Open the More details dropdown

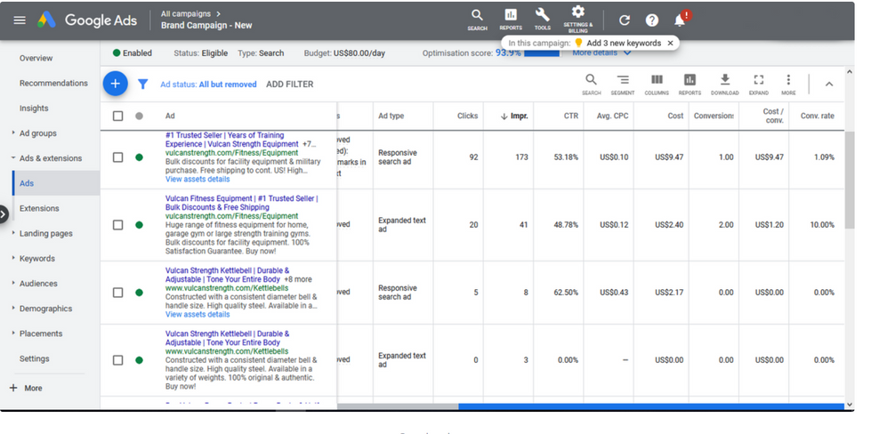tap(602, 53)
